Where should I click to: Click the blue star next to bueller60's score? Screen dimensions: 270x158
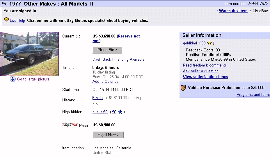[120, 112]
